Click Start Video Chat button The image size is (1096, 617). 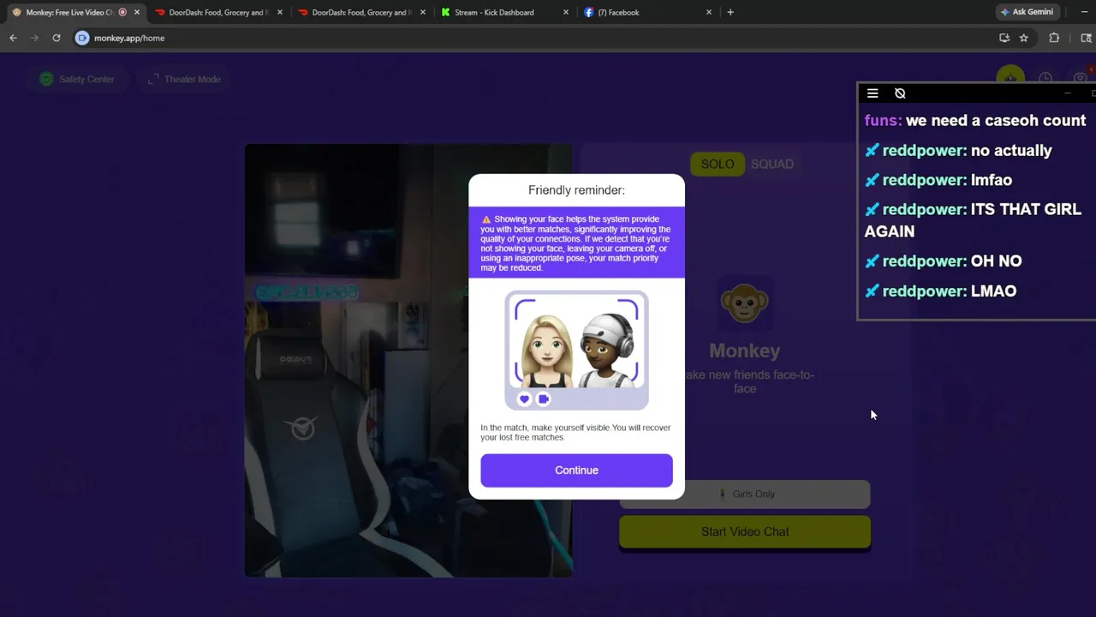(x=745, y=531)
